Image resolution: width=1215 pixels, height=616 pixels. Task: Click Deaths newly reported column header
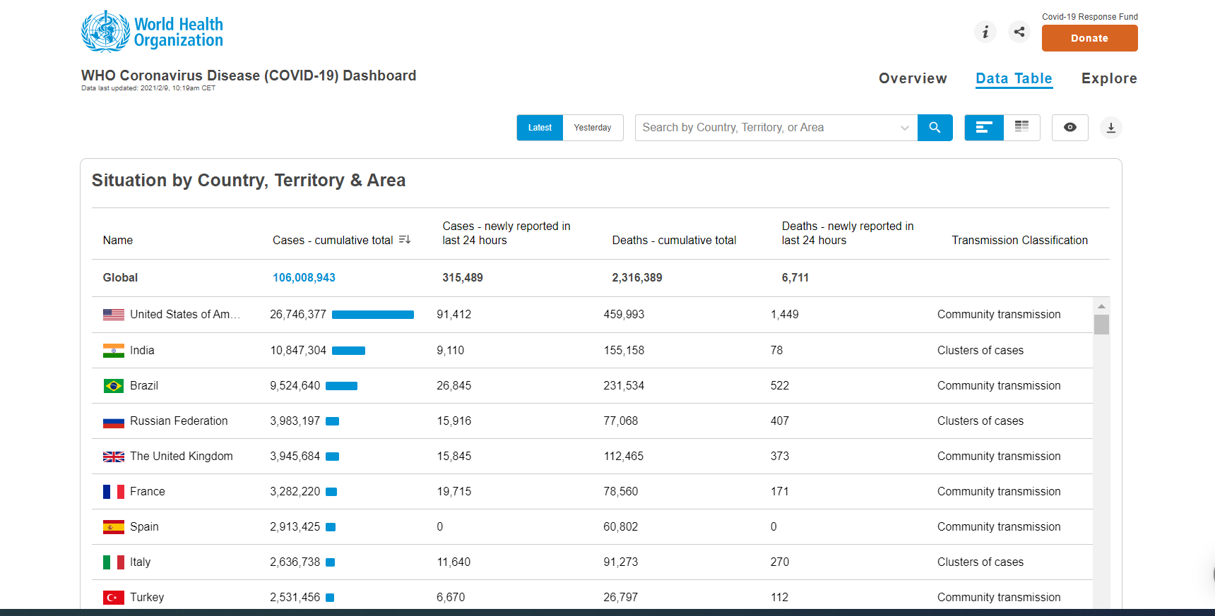(848, 233)
